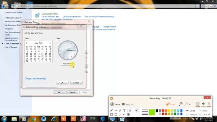
Task: Select the ellipse shape tool
Action: [x=116, y=115]
